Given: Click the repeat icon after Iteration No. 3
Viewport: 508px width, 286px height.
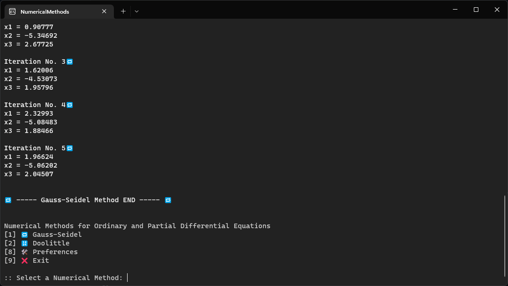Looking at the screenshot, I should tap(69, 61).
